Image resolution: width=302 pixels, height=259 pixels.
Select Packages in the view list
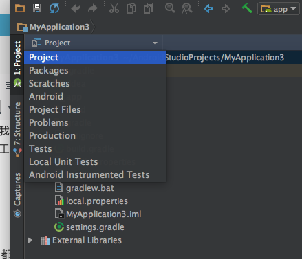pos(95,70)
